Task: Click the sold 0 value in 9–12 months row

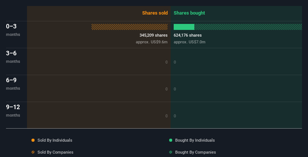Action: pos(167,116)
